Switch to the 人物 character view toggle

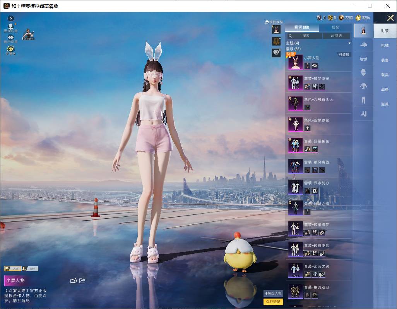pyautogui.click(x=13, y=268)
